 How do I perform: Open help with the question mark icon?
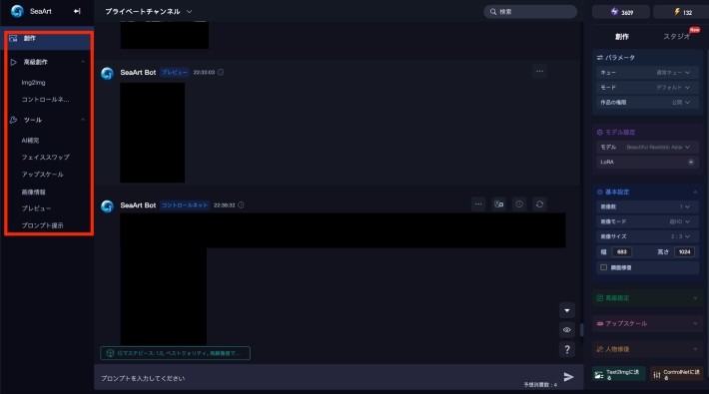click(567, 349)
